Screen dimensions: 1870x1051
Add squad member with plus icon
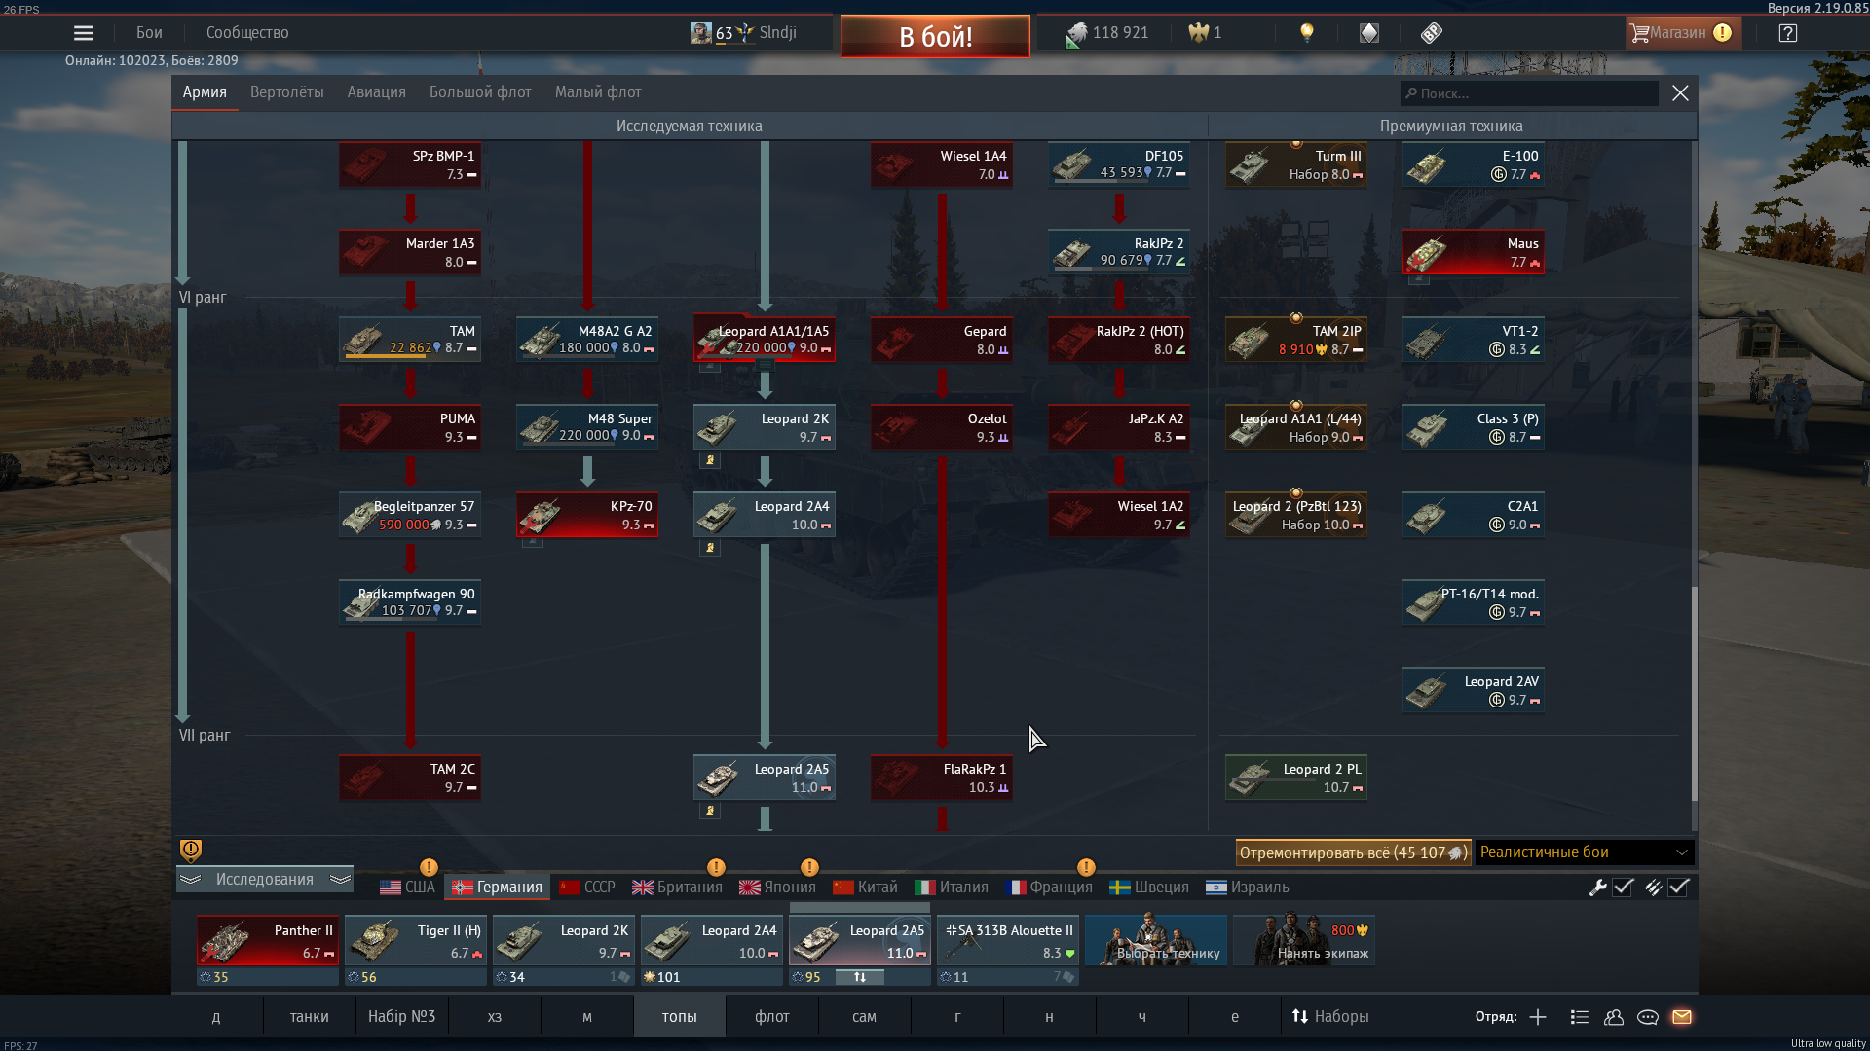coord(1538,1017)
